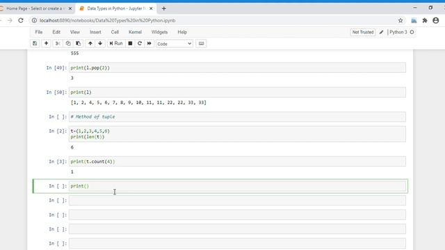Restart kernel and rerun all with the fast-forward icon

(149, 43)
